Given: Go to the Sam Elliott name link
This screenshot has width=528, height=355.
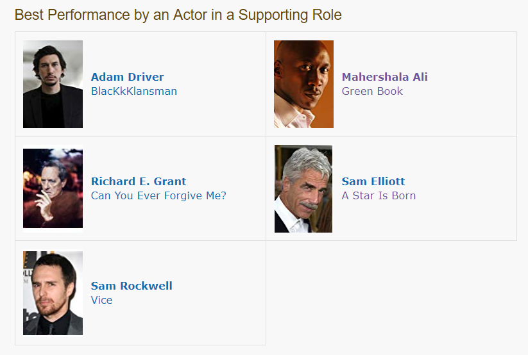Looking at the screenshot, I should pos(373,181).
